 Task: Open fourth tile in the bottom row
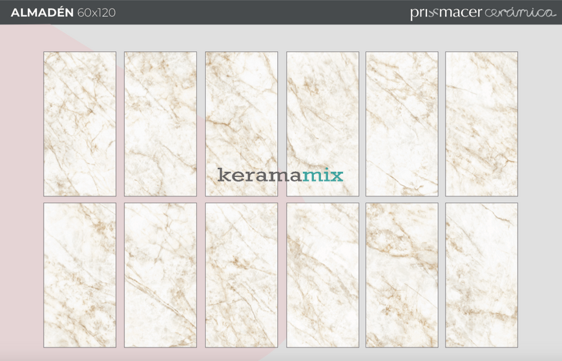[x=322, y=275]
